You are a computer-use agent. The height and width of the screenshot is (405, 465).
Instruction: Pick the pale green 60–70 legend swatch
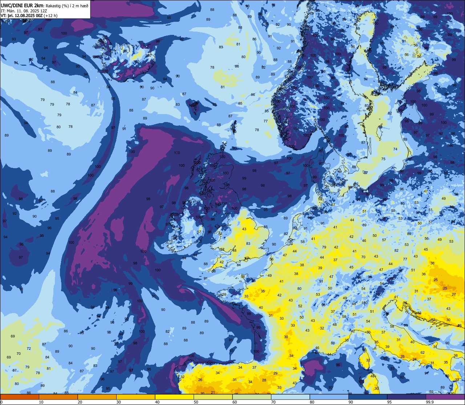(252, 397)
